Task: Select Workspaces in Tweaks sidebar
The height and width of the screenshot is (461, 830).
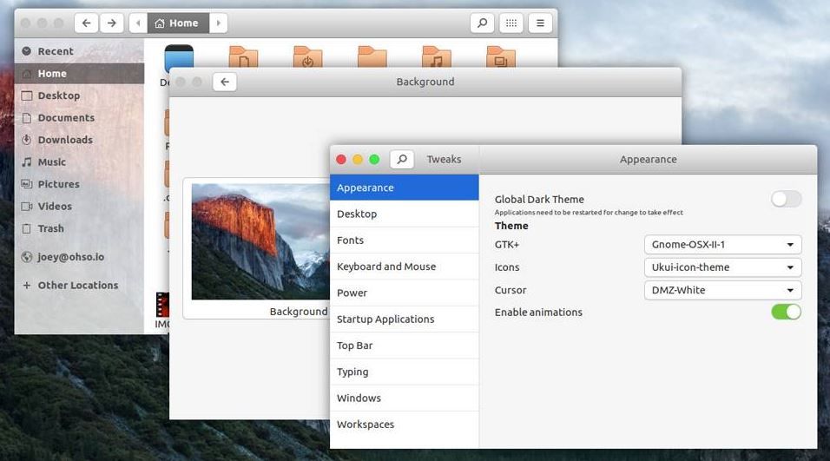Action: 366,425
